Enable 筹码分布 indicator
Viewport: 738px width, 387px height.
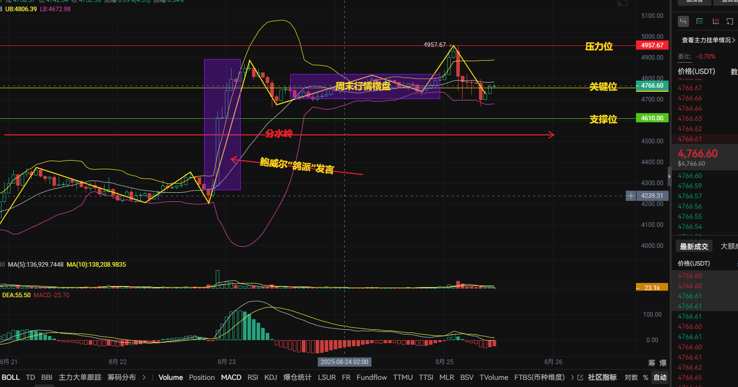122,377
